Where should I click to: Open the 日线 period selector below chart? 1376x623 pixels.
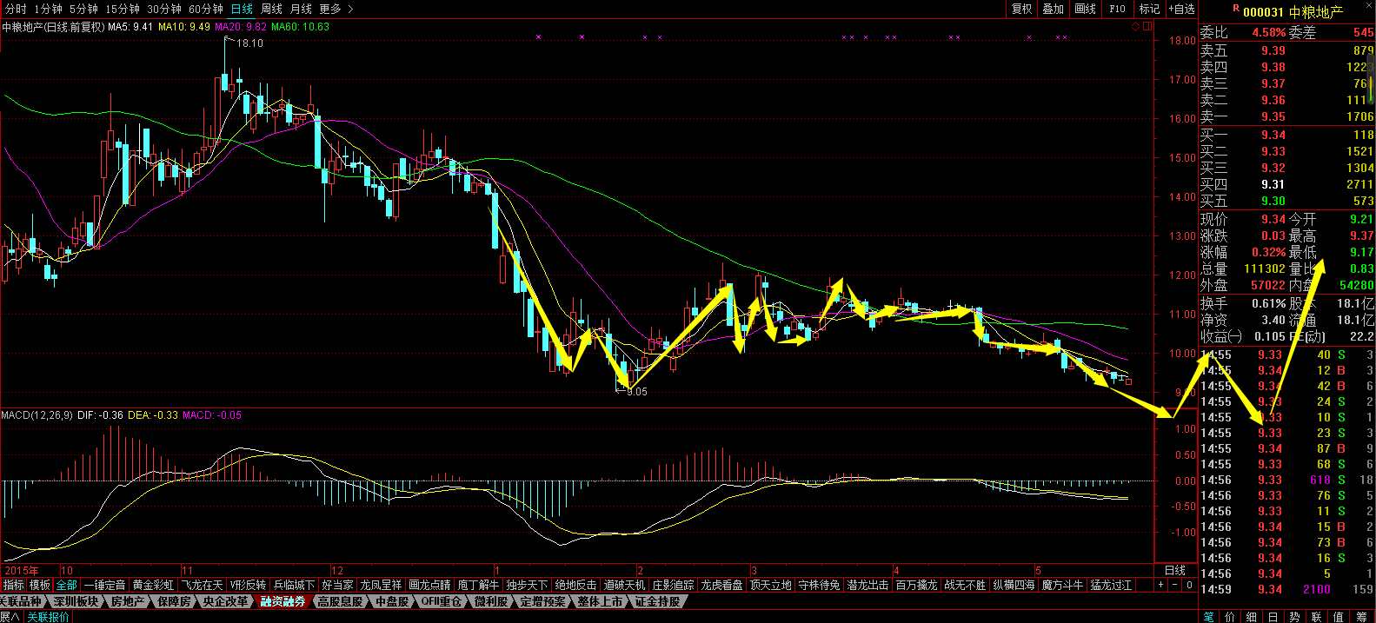click(1175, 570)
